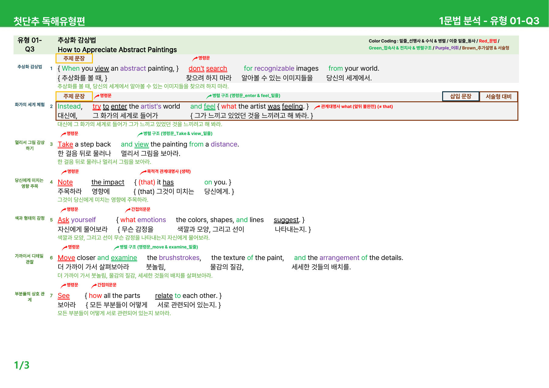
Task: Click the note "병렬 구조 (명령문_move & examine_밑줄)"
Action: pos(159,247)
